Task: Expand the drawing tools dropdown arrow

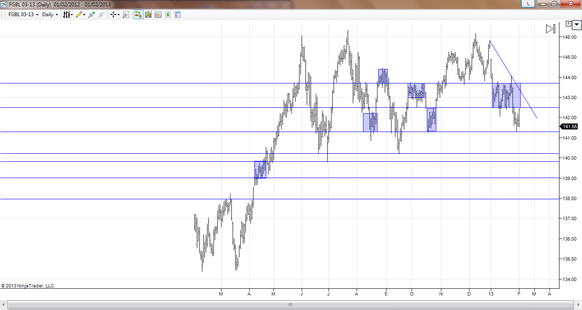Action: pyautogui.click(x=84, y=14)
